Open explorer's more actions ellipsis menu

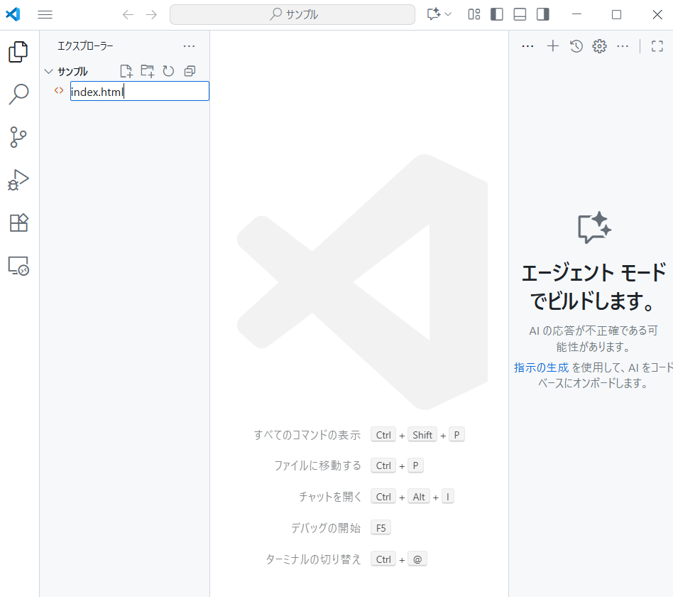(x=189, y=46)
